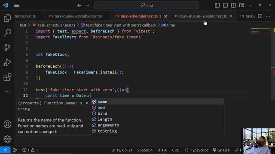Open the Run and Debug view
This screenshot has width=275, height=154.
pos(7,62)
